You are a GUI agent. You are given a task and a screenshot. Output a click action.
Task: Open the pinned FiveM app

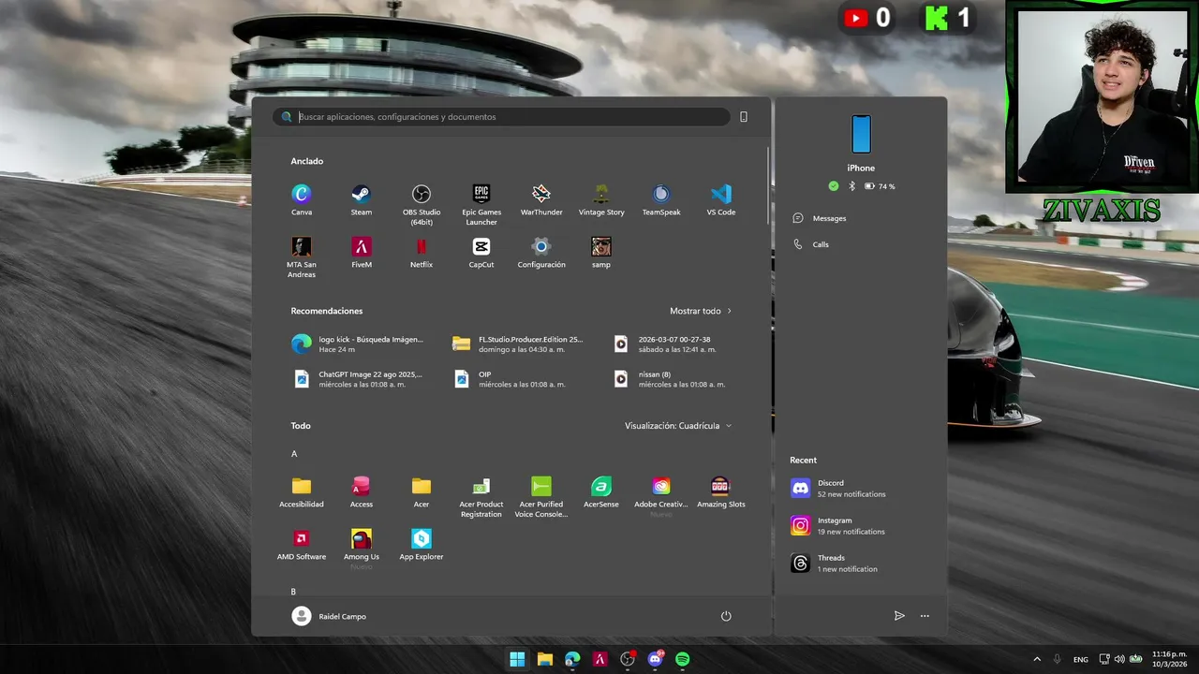(x=362, y=252)
